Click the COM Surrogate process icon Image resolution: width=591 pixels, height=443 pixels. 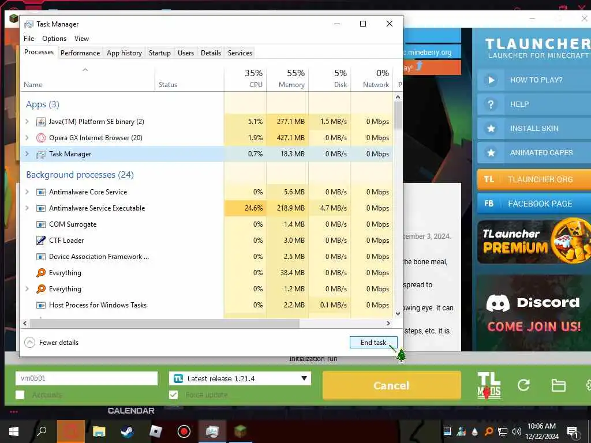(41, 224)
